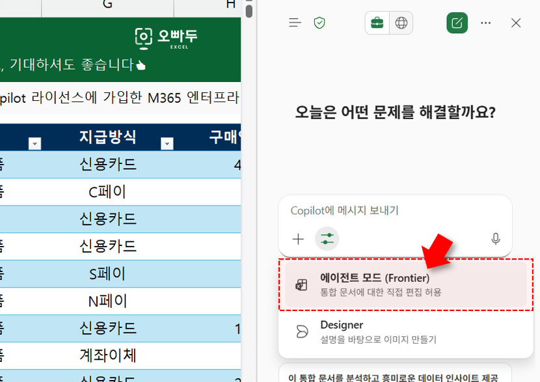
Task: Click the Designer swirl icon
Action: point(302,332)
